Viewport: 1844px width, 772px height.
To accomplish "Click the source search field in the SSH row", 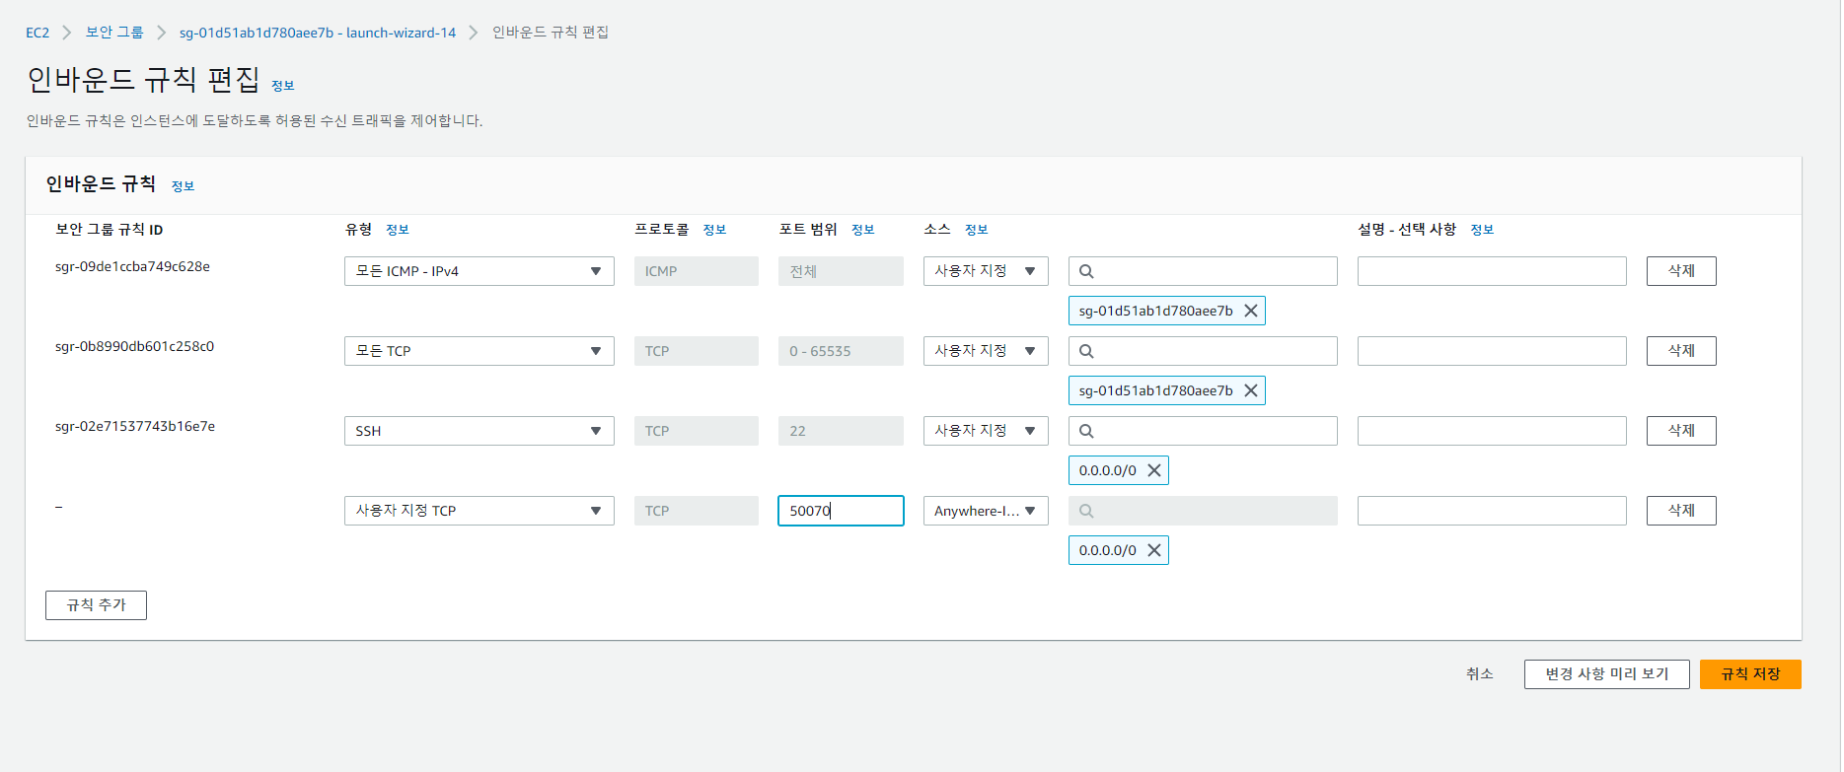I will [x=1203, y=431].
